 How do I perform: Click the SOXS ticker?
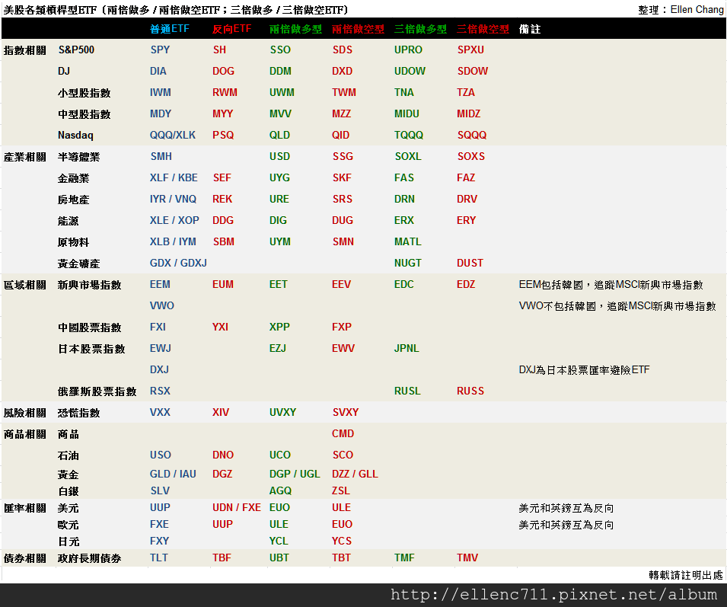470,156
